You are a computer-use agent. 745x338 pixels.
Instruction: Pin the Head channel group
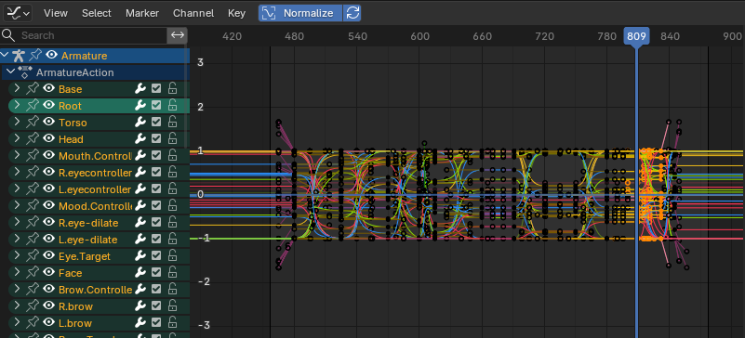[32, 139]
